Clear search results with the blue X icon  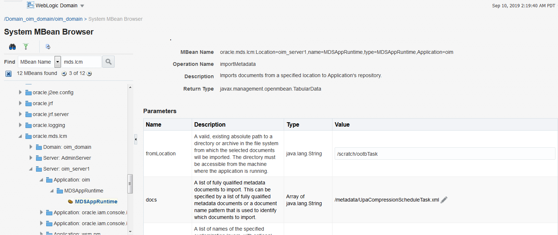tap(8, 73)
